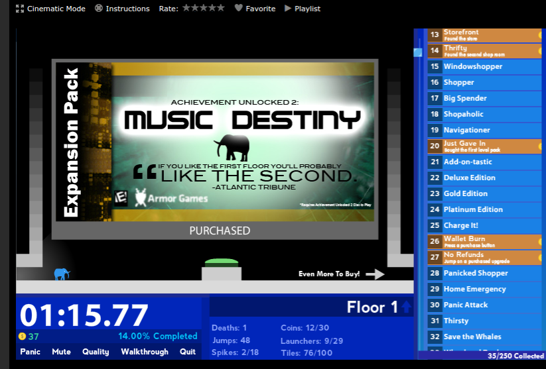Click the 14.00% Completed text
The height and width of the screenshot is (369, 546).
tap(158, 336)
